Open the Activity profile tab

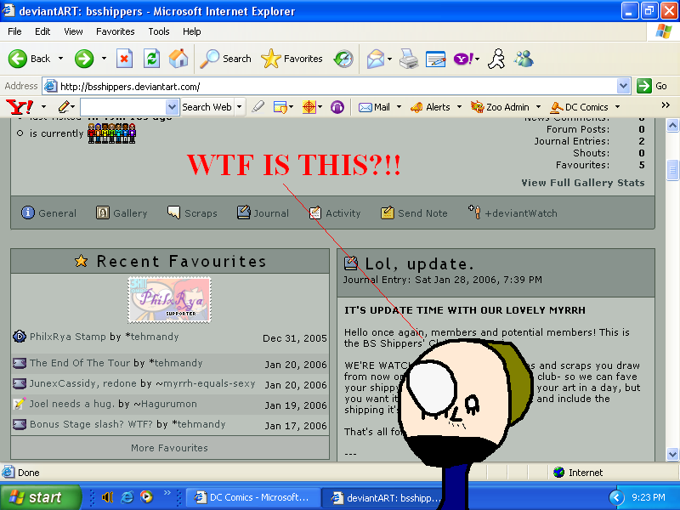click(x=335, y=213)
